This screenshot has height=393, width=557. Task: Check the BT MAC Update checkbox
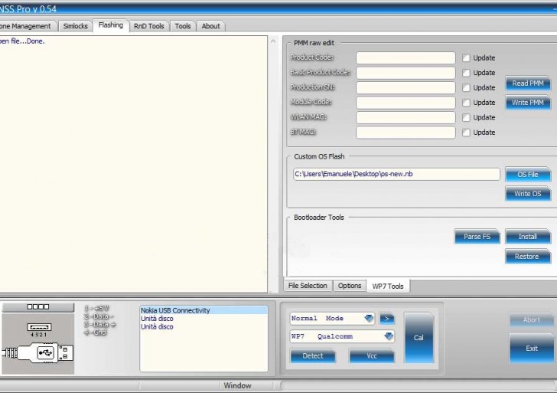click(466, 133)
